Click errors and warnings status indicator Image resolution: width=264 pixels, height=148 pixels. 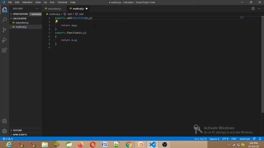tap(8, 139)
